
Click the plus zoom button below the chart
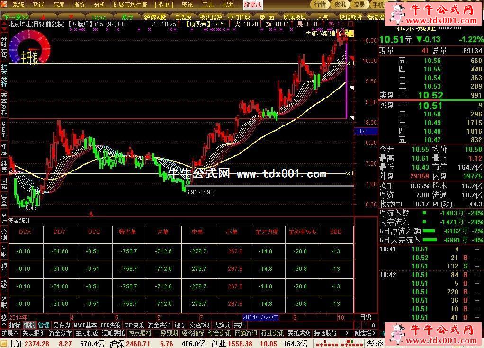[358, 325]
